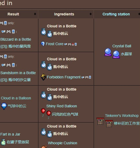Click the Cloud in a Balloon icon
The width and height of the screenshot is (140, 148).
[x=4, y=106]
